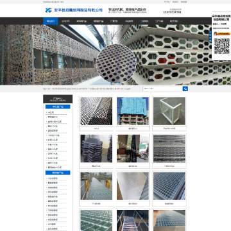The width and height of the screenshot is (231, 231).
Task: Collapse the floating contact panel's blue tab
Action: coord(210,37)
